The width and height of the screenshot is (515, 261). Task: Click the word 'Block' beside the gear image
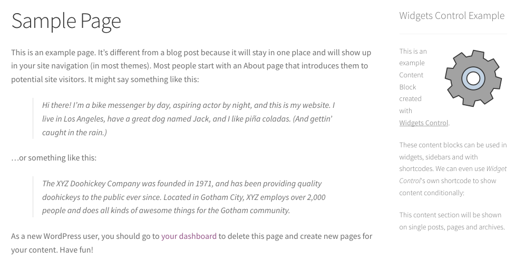point(407,87)
